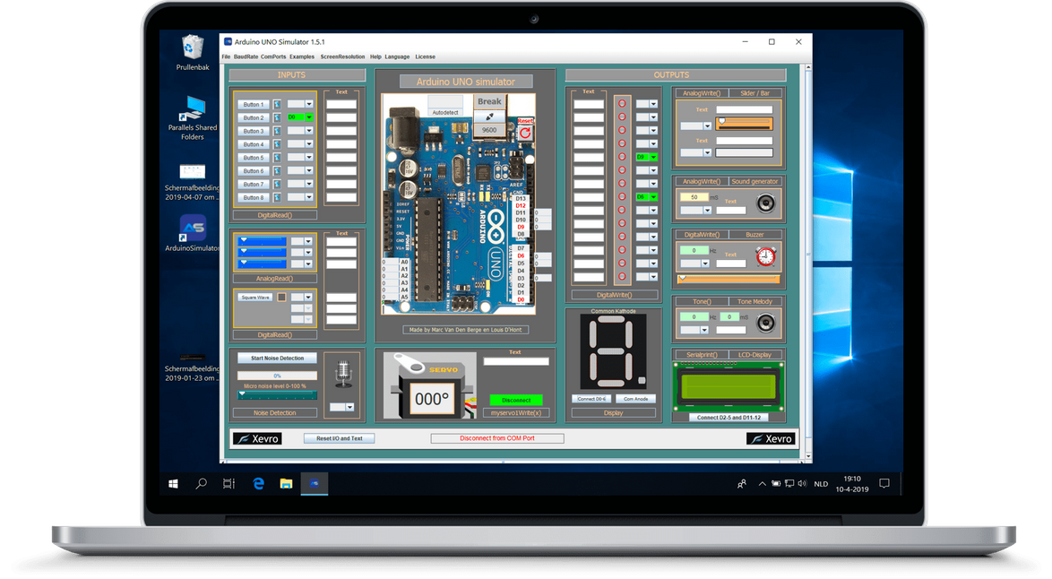Toggle the checkbox next to Square Wave
Screen dimensions: 1052x579
coord(281,298)
